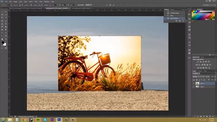Select the Lasso tool
The height and width of the screenshot is (122, 217).
click(x=2, y=15)
